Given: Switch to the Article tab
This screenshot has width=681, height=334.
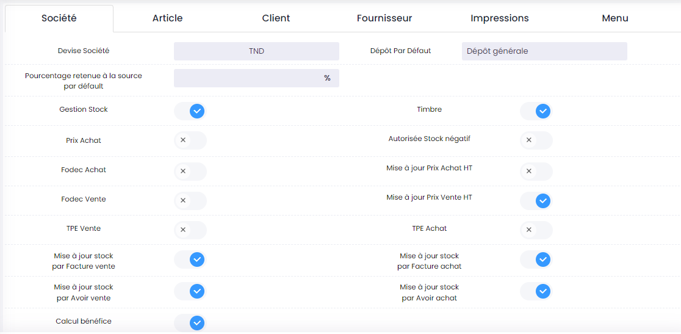Looking at the screenshot, I should (x=167, y=18).
